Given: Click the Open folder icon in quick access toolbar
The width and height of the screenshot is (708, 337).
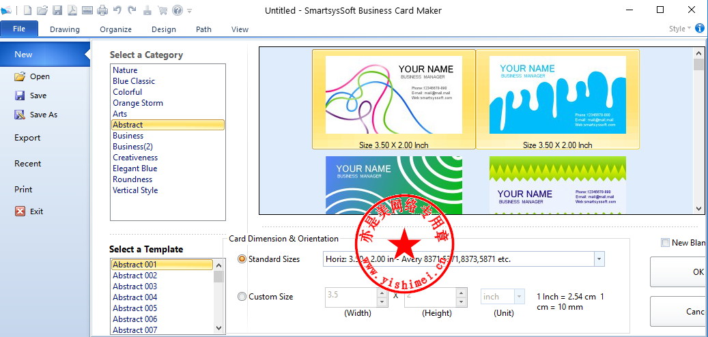Looking at the screenshot, I should [x=42, y=10].
